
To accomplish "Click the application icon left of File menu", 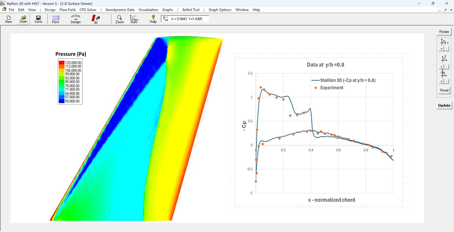I will click(x=4, y=9).
